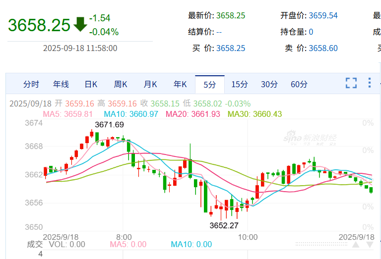Click the down triangle in the volume panel
Screen dimensions: 381x259
[x=369, y=244]
